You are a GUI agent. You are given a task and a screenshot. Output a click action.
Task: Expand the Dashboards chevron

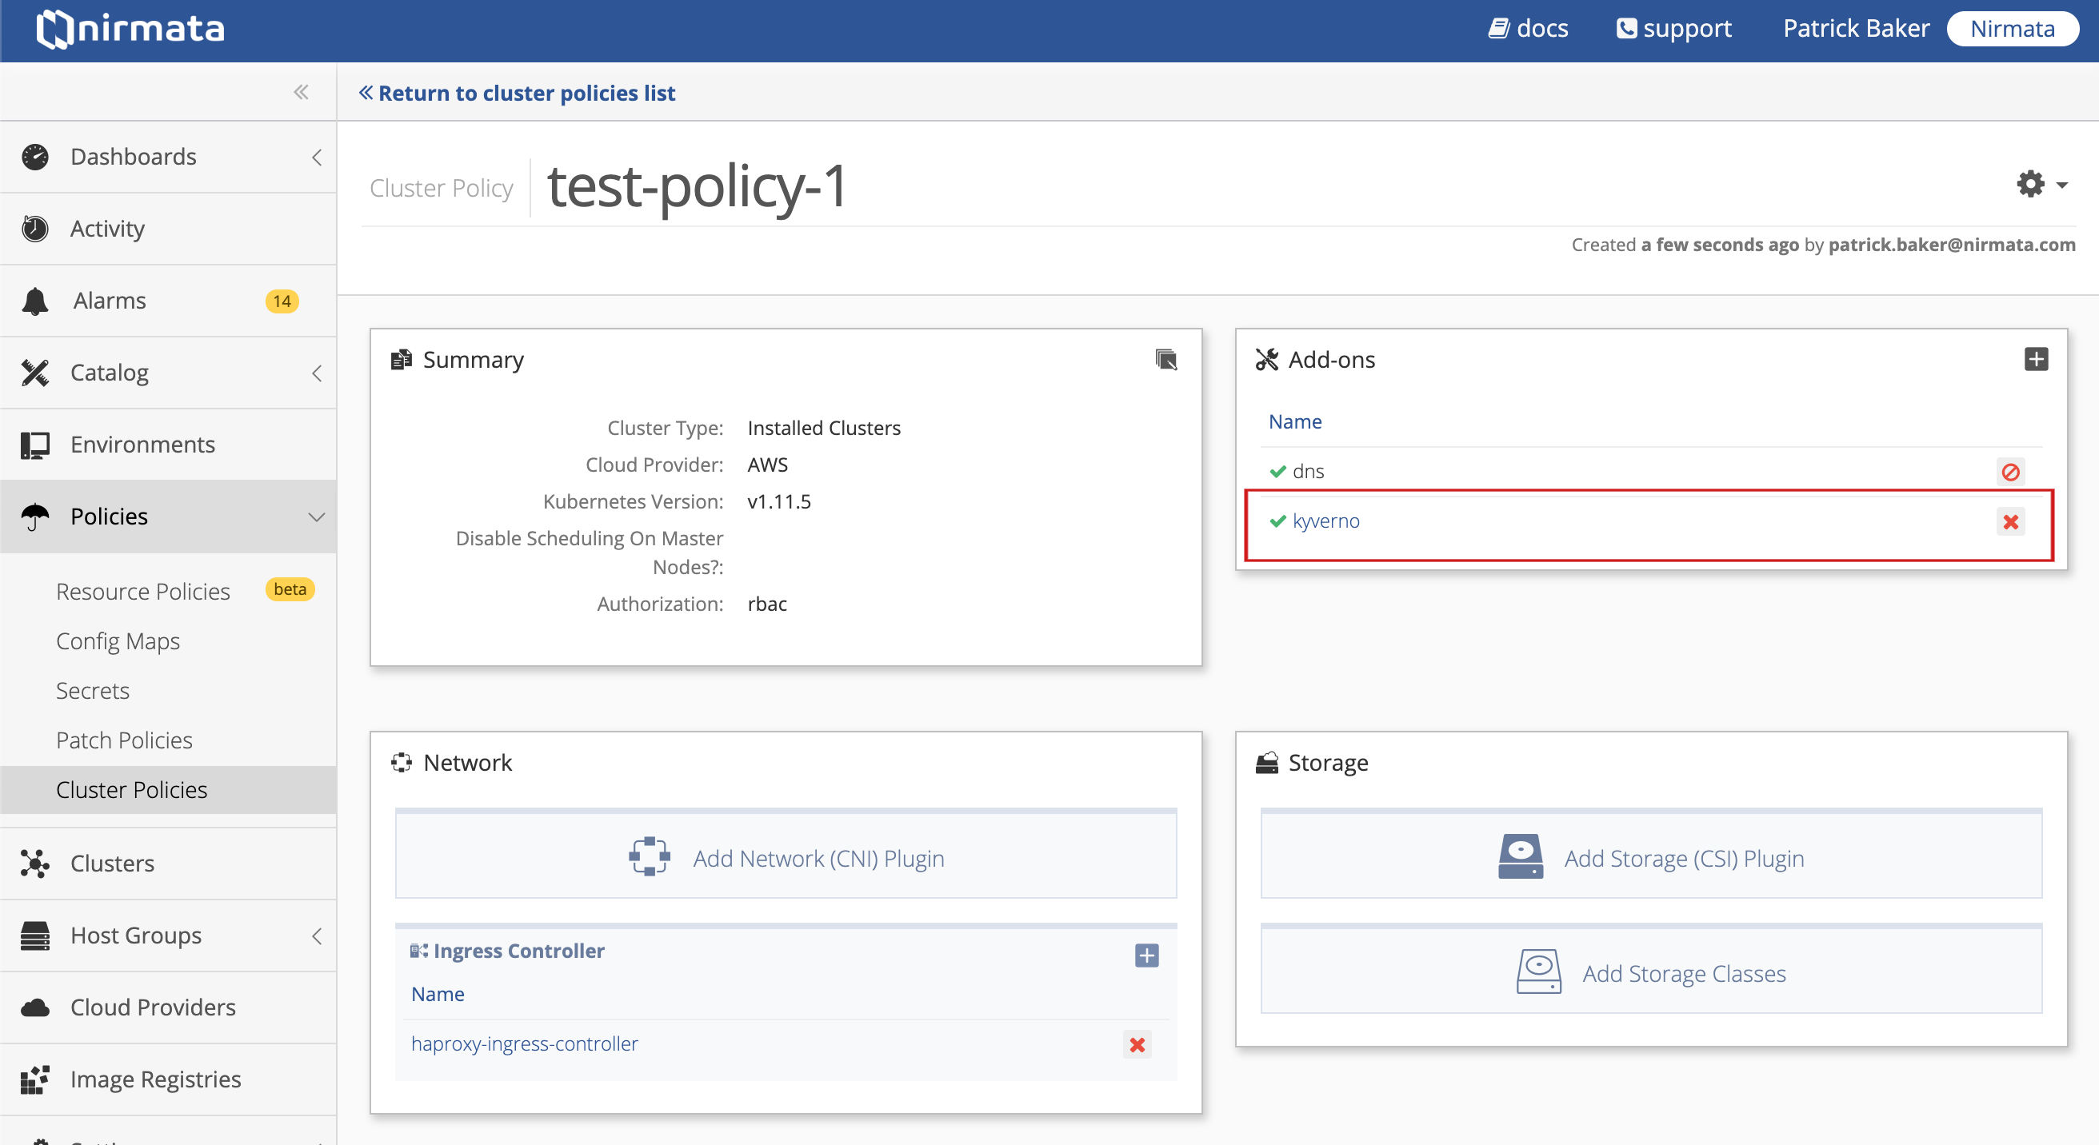pos(317,158)
